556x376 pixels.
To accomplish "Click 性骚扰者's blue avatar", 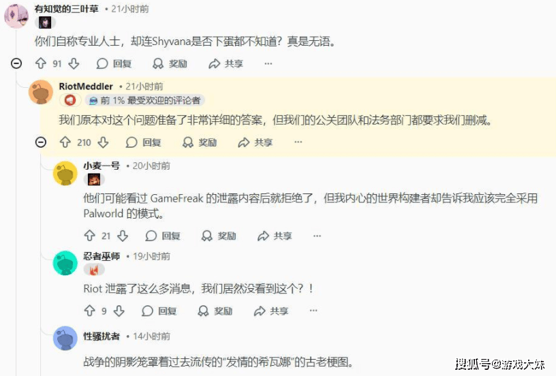I will pos(65,338).
